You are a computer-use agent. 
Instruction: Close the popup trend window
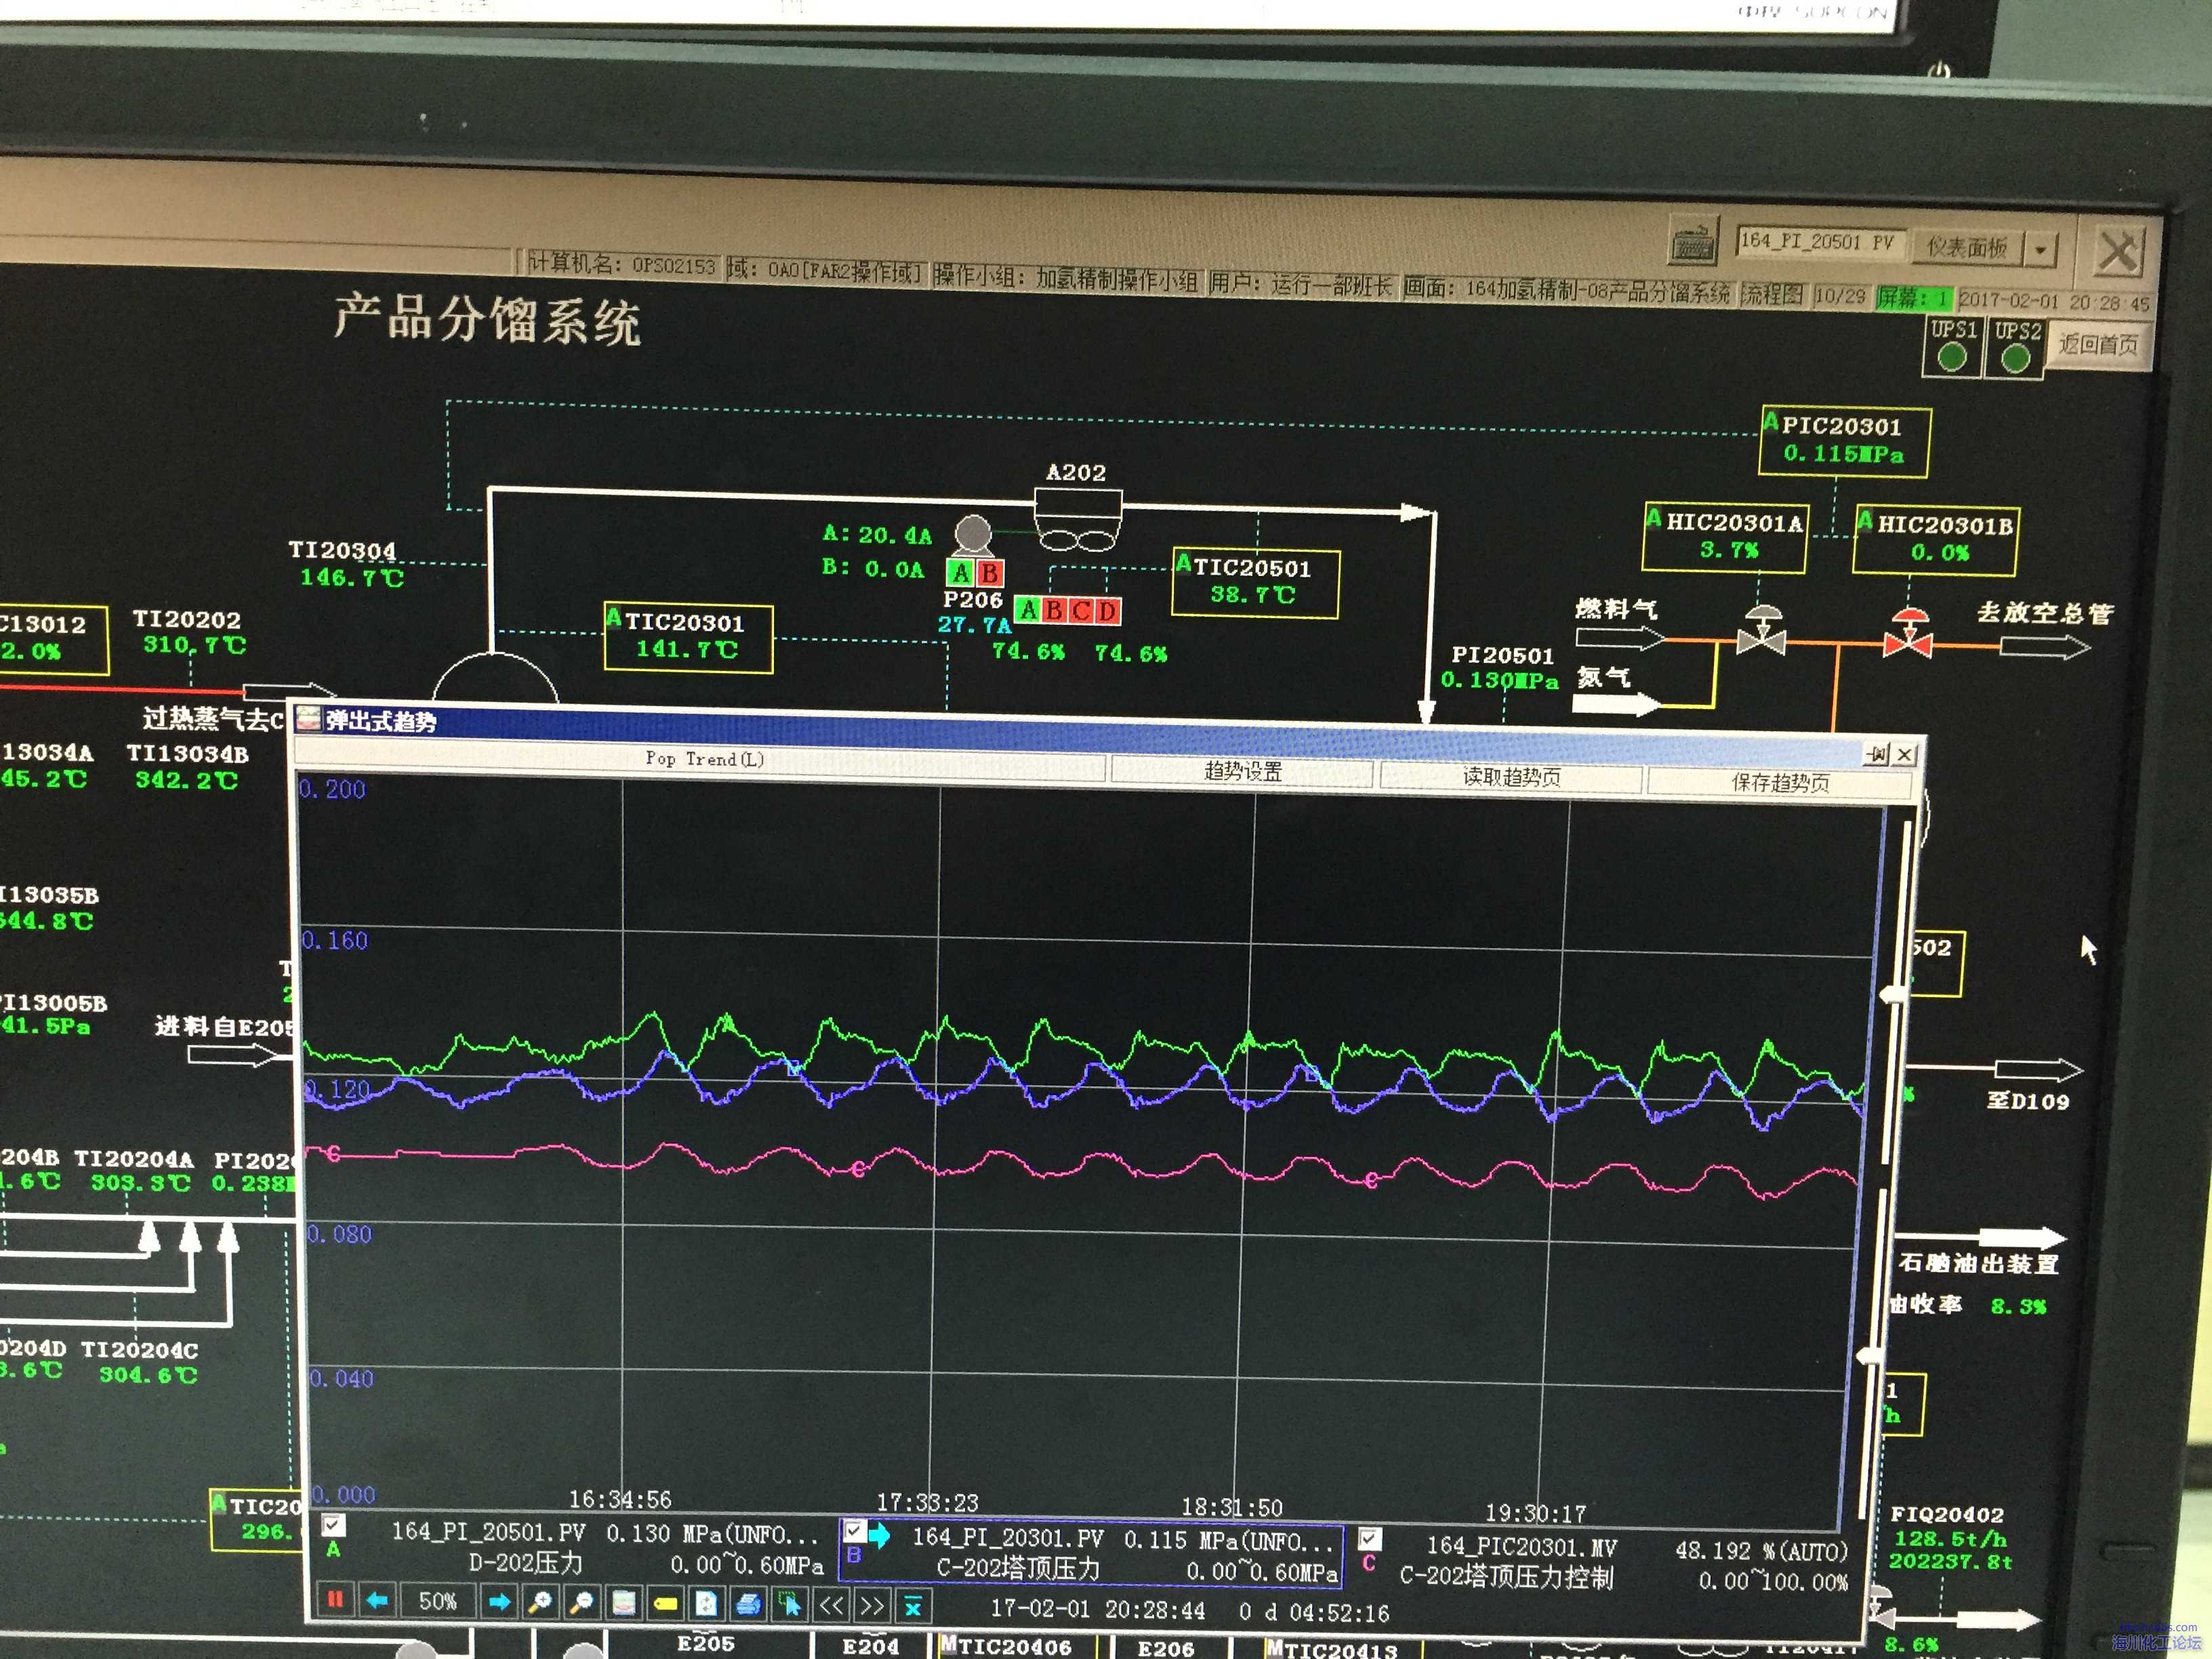click(1905, 755)
